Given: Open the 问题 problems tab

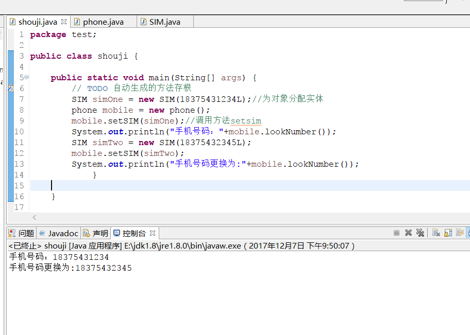Looking at the screenshot, I should pos(22,233).
